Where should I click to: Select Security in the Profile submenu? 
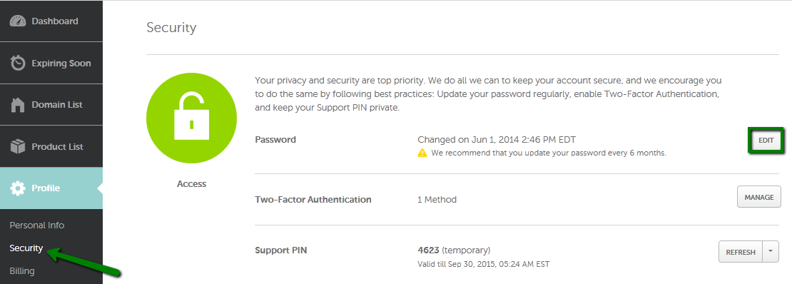pos(26,248)
